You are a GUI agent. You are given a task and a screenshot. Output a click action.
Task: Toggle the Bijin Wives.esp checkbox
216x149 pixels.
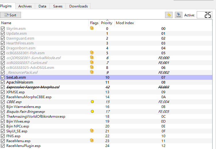(3, 121)
